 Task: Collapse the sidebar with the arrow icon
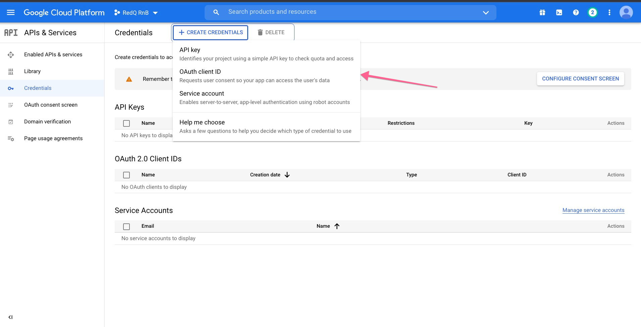[10, 317]
